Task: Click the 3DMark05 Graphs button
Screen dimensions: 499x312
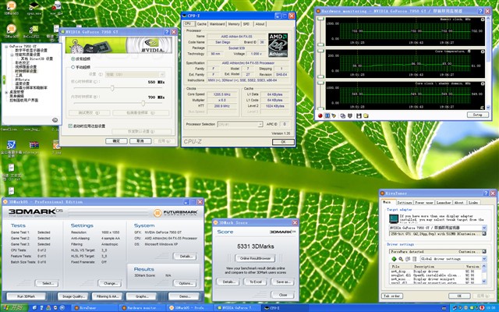Action: (142, 296)
